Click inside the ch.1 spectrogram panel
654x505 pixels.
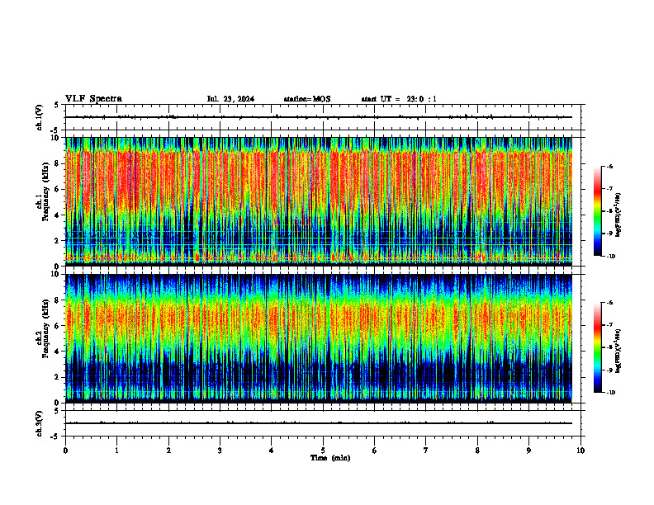(x=319, y=201)
